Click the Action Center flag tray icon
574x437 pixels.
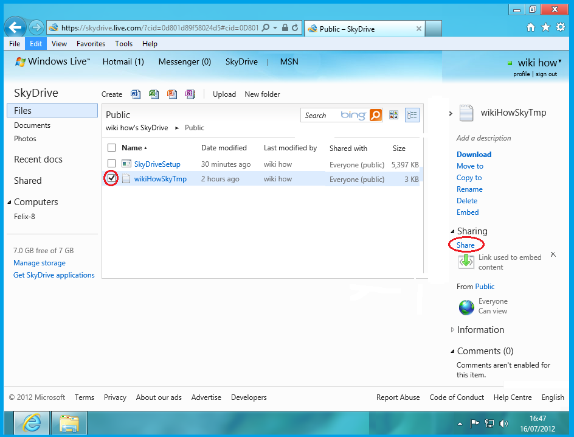pos(474,424)
